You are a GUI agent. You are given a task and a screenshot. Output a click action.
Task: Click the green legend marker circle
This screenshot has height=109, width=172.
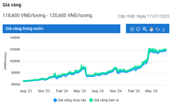tap(91, 100)
